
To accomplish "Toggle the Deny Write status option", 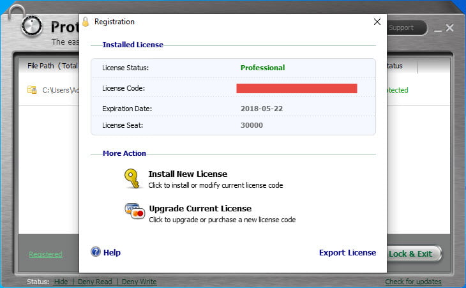I will coord(139,282).
